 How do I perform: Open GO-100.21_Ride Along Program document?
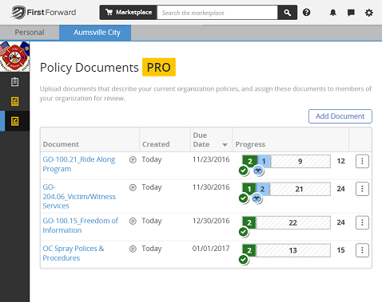(79, 164)
